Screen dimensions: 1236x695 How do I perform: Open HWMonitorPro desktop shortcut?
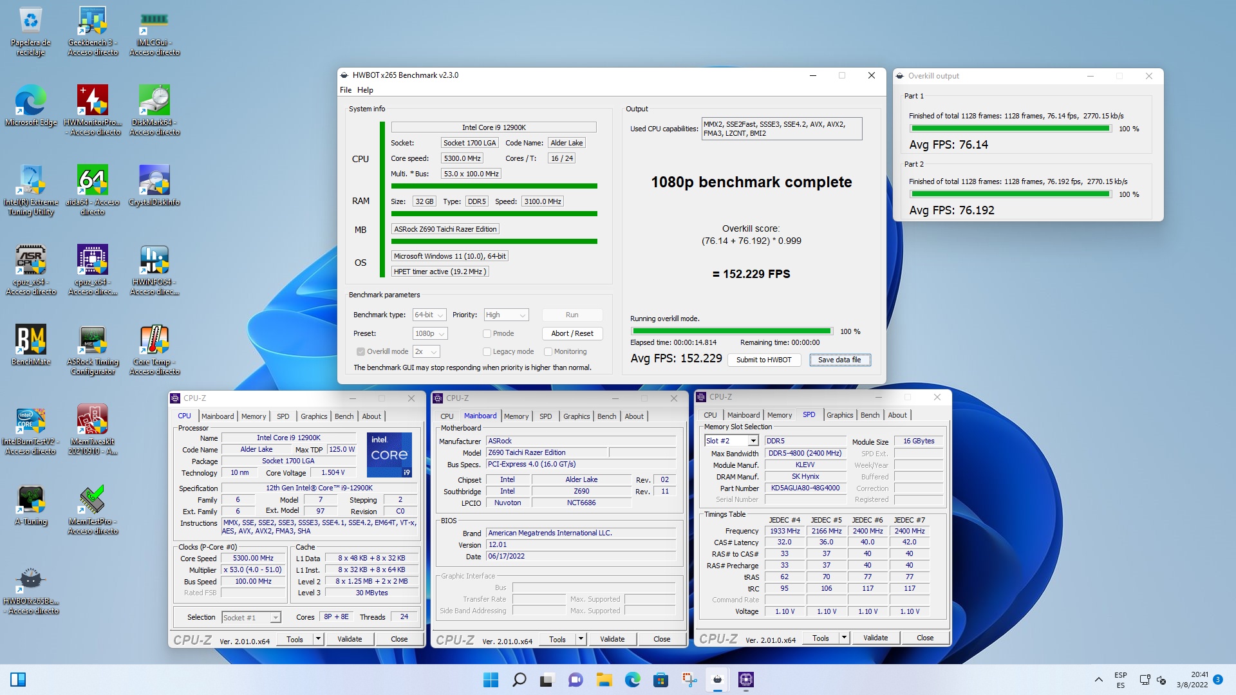(x=93, y=111)
